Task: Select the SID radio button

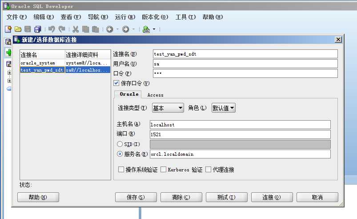Action: 120,144
